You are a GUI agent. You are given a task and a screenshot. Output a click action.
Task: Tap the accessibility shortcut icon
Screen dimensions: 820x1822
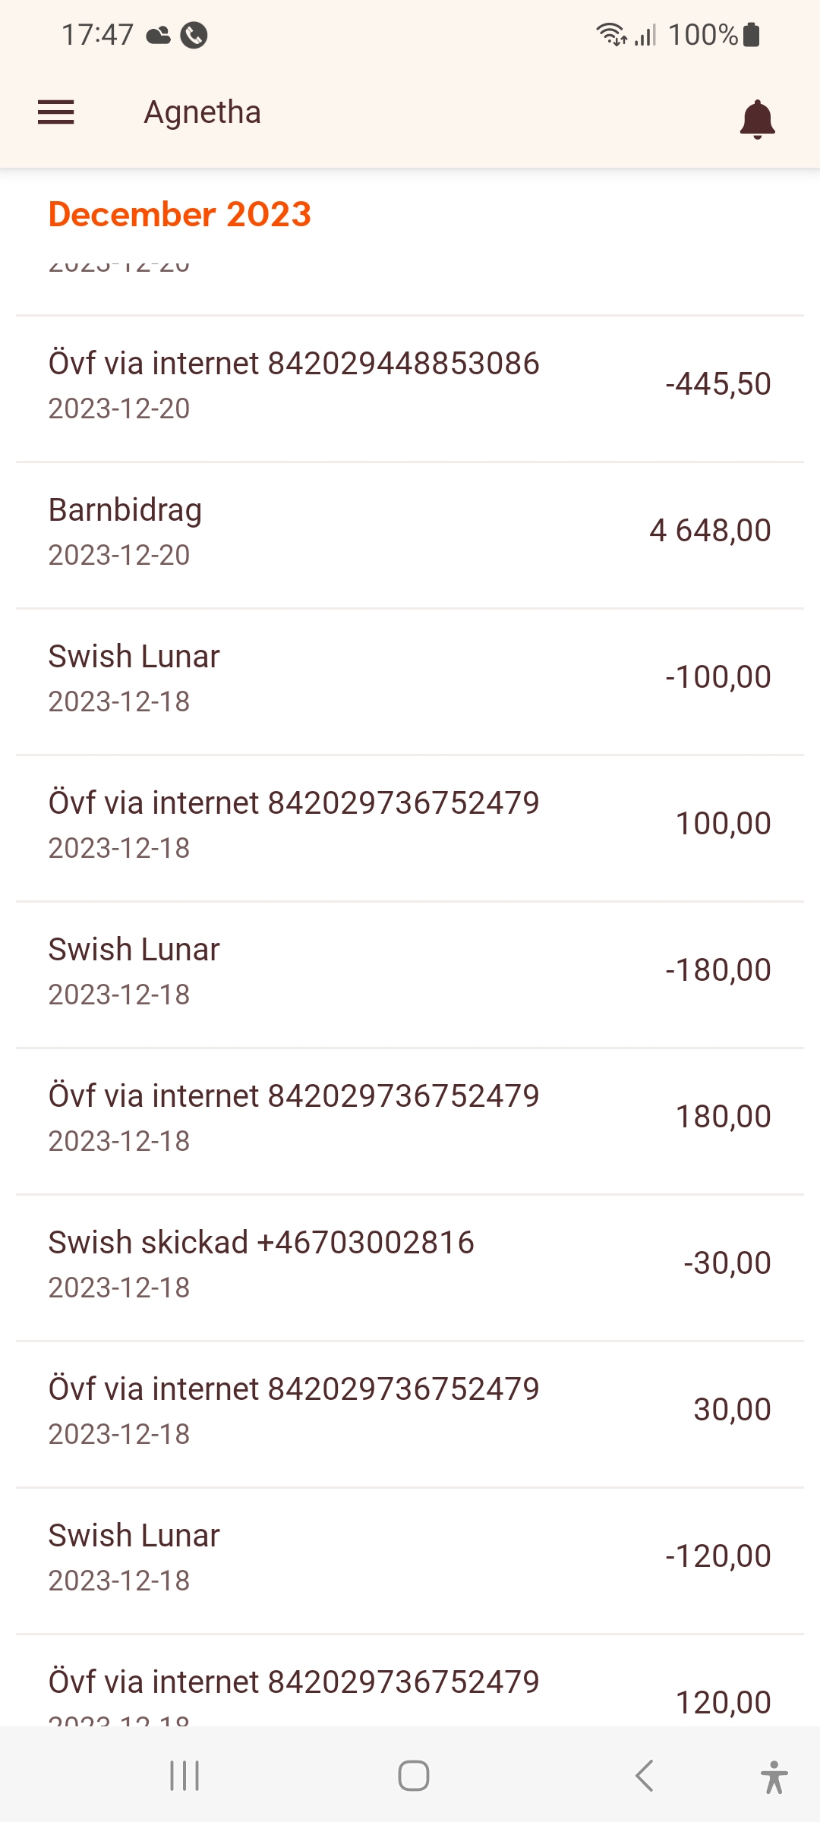[773, 1776]
